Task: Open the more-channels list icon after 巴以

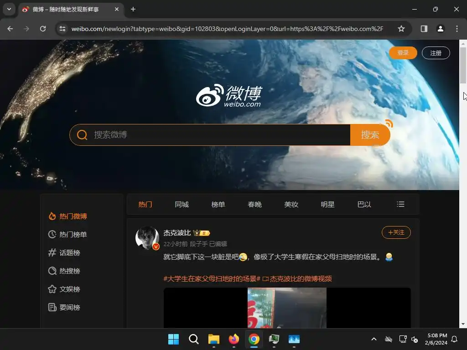Action: tap(400, 204)
